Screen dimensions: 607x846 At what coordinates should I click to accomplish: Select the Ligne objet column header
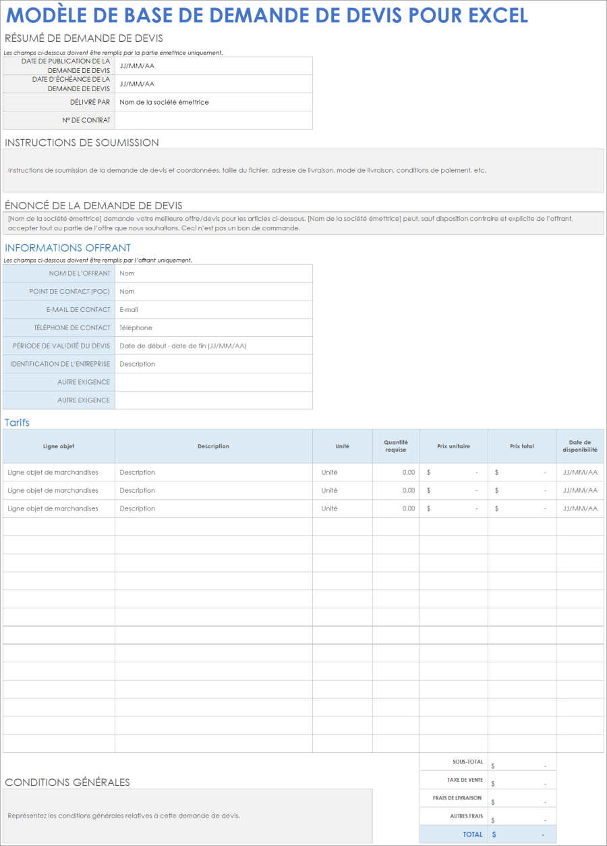pos(59,446)
